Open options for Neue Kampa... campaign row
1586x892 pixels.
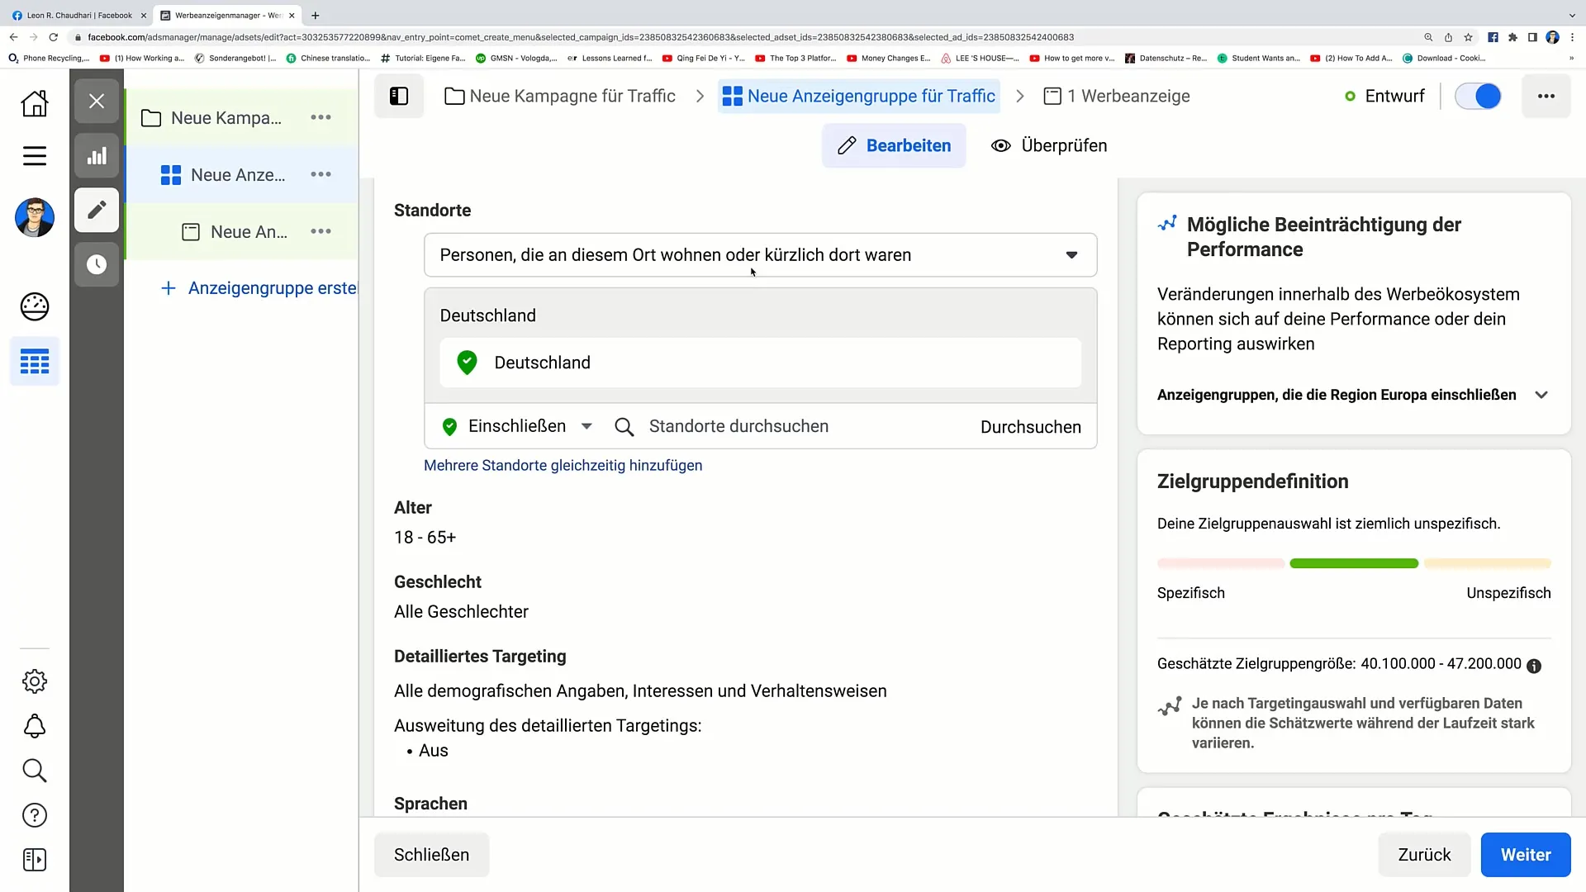(x=321, y=118)
